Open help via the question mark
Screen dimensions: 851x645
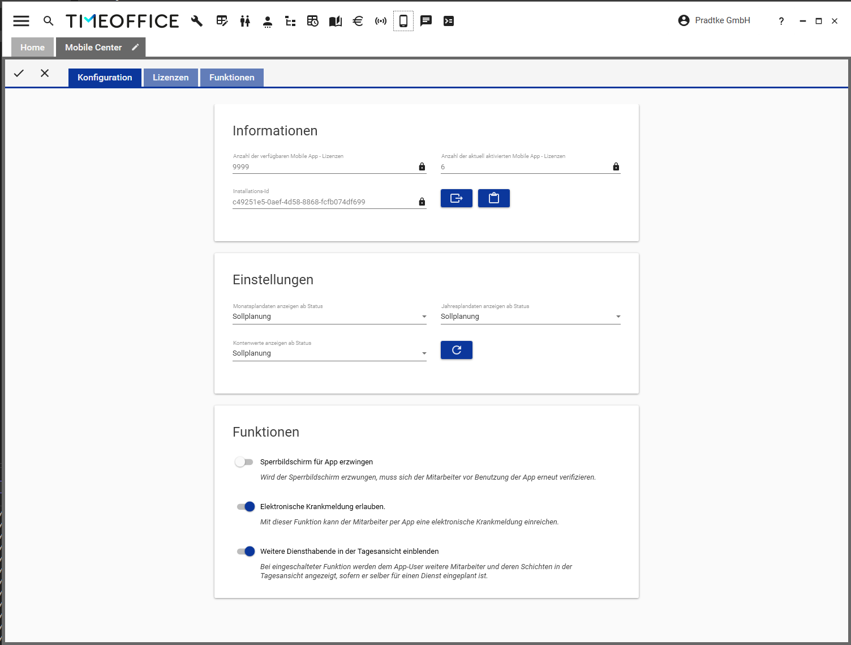pos(781,21)
